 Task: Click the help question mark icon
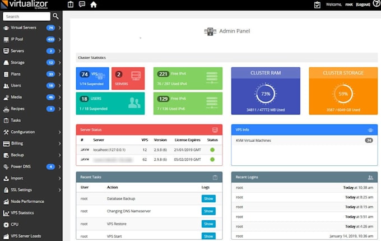[x=71, y=5]
